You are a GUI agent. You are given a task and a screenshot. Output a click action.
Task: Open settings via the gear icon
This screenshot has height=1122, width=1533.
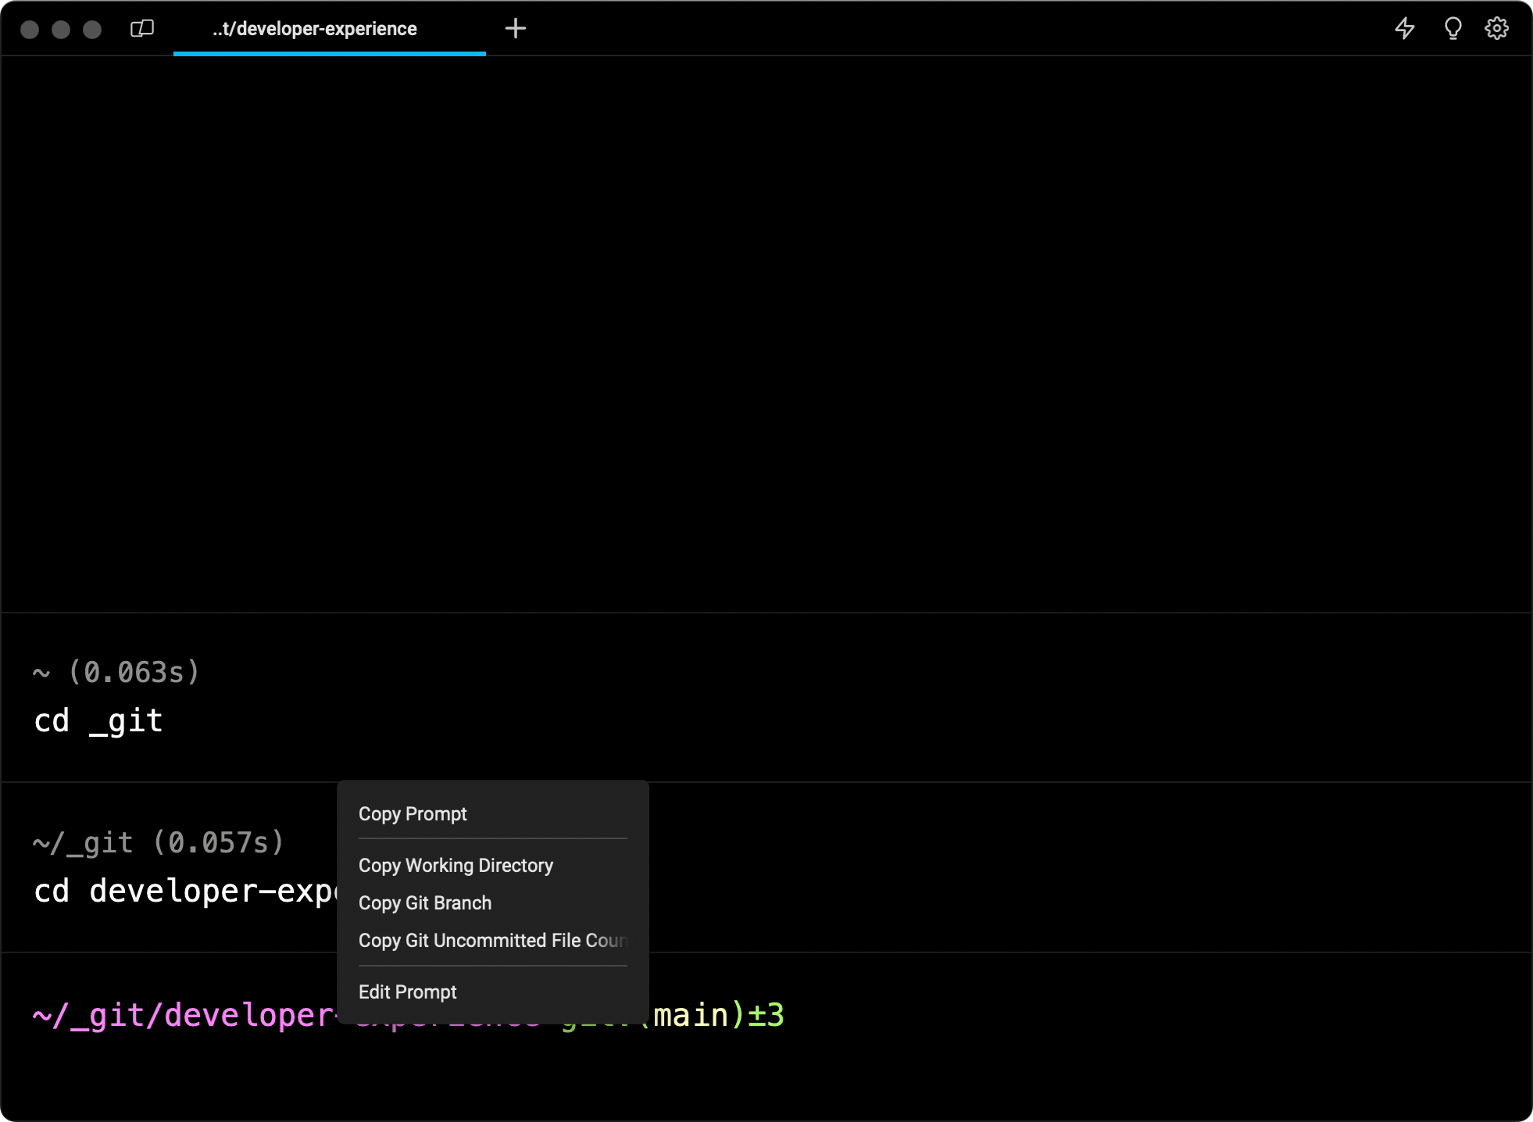[1496, 29]
